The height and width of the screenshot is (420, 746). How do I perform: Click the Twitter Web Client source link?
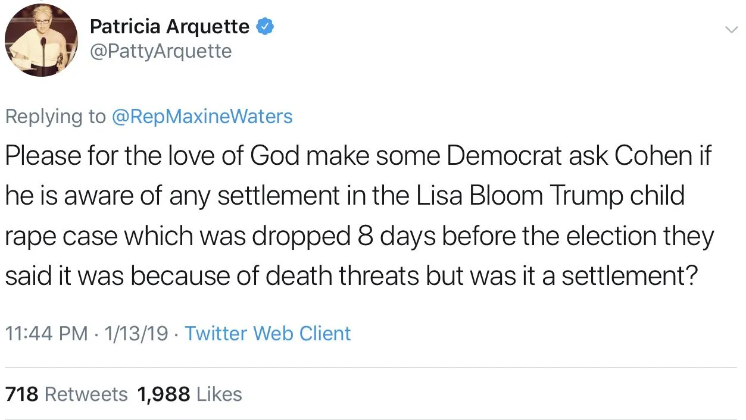click(267, 333)
